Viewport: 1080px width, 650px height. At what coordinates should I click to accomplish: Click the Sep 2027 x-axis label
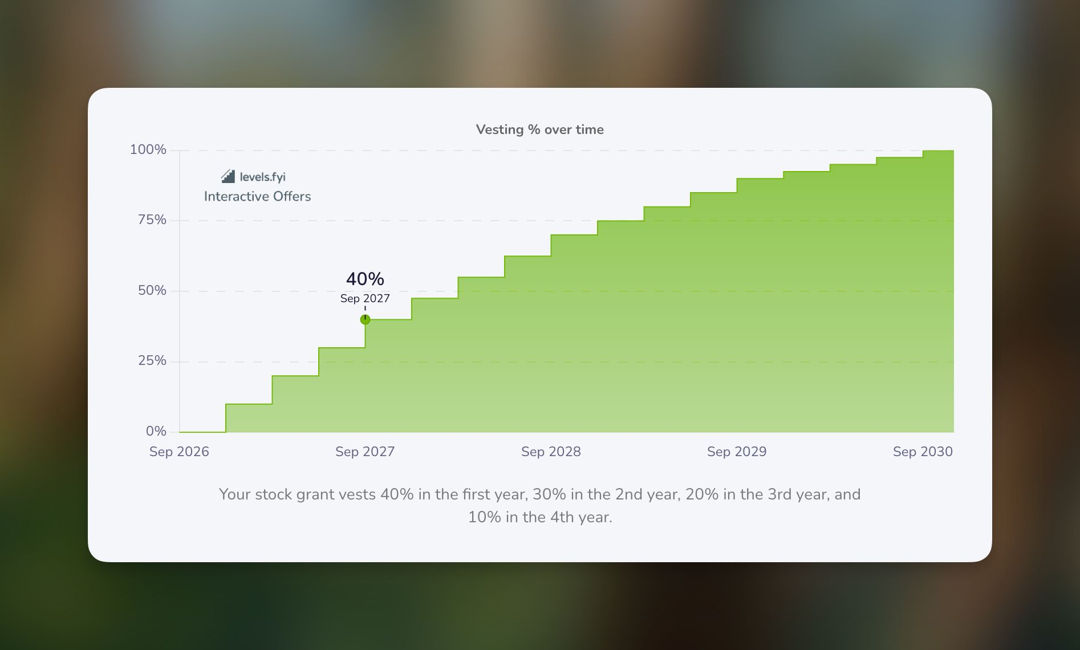pos(365,452)
